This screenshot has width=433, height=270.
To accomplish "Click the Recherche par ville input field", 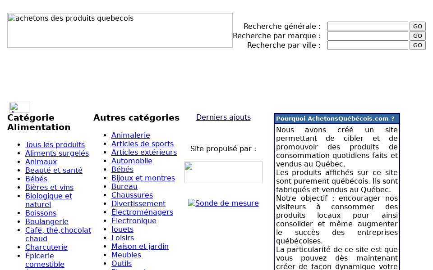I will [x=368, y=45].
